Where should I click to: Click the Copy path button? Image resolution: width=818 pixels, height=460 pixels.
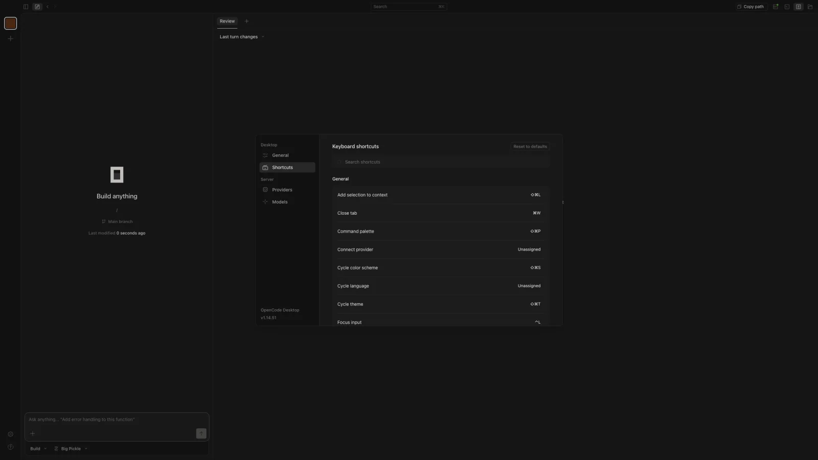[x=751, y=7]
